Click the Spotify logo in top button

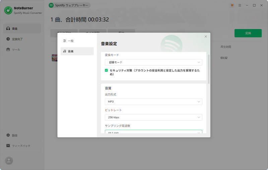coord(51,5)
